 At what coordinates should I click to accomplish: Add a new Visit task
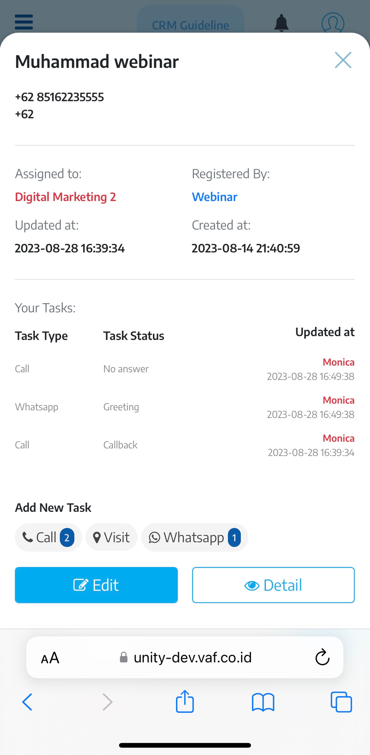click(111, 538)
